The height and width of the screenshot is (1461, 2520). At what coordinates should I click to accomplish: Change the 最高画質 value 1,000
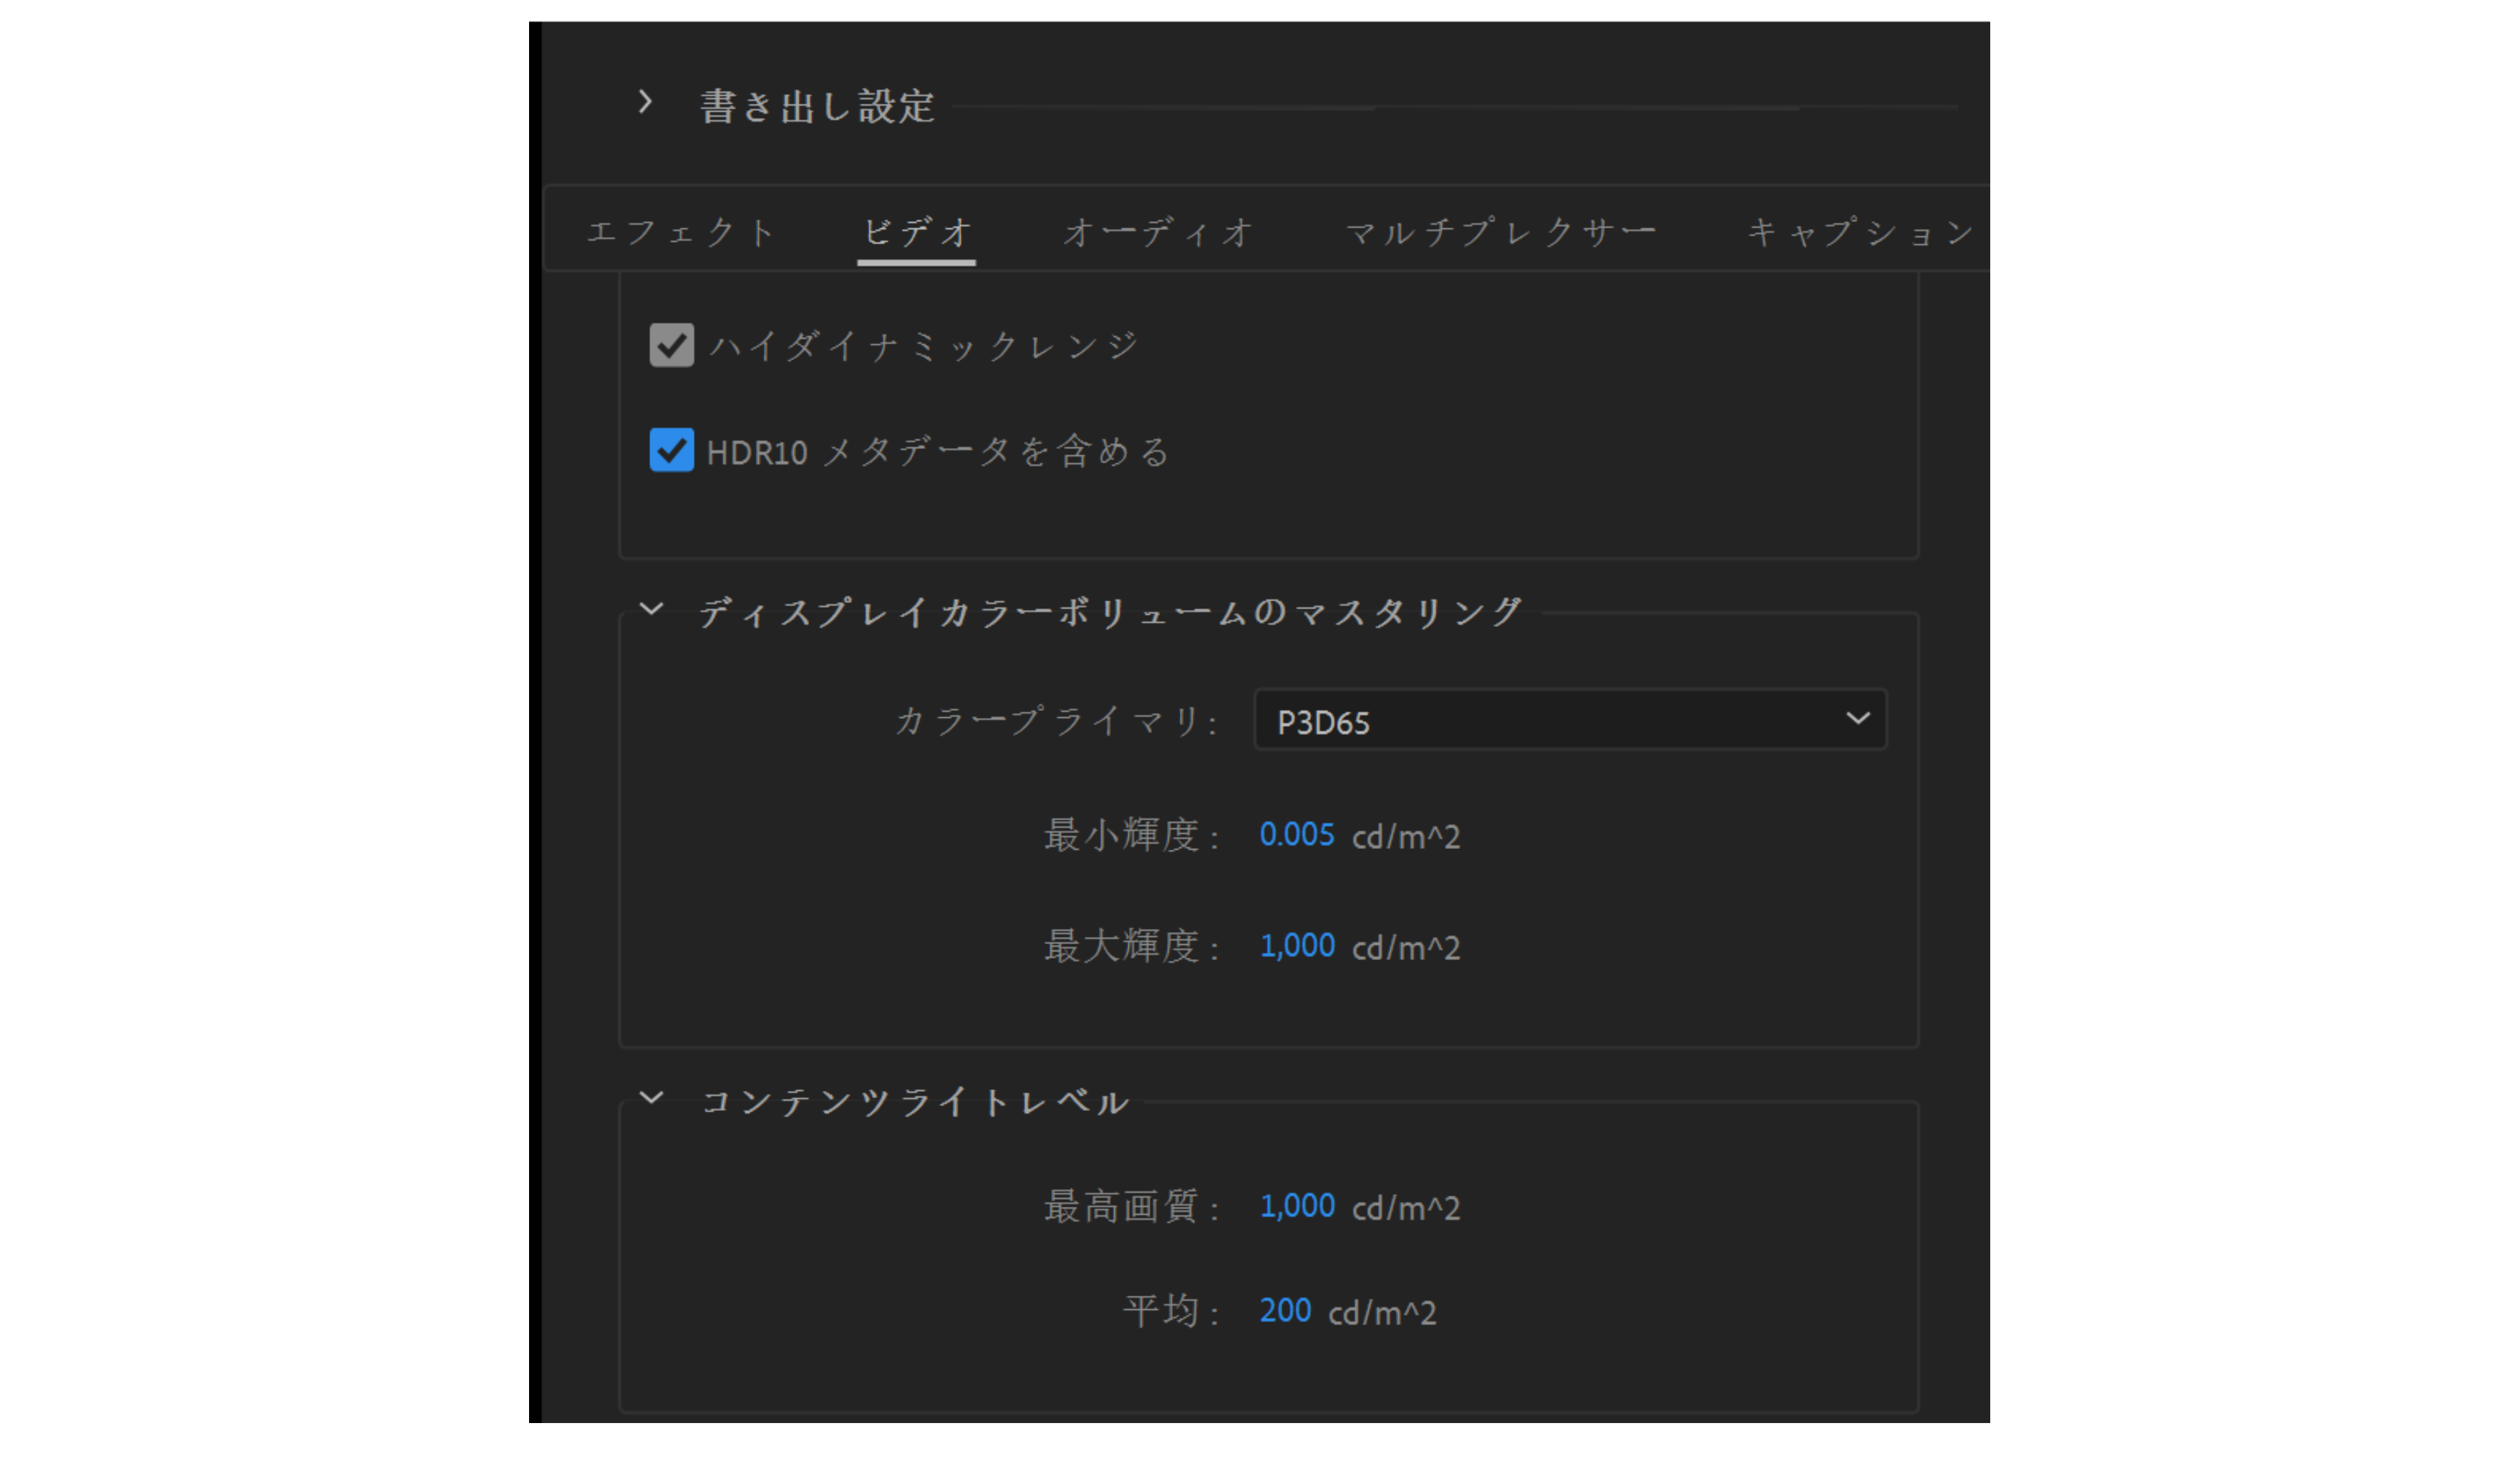(x=1297, y=1206)
